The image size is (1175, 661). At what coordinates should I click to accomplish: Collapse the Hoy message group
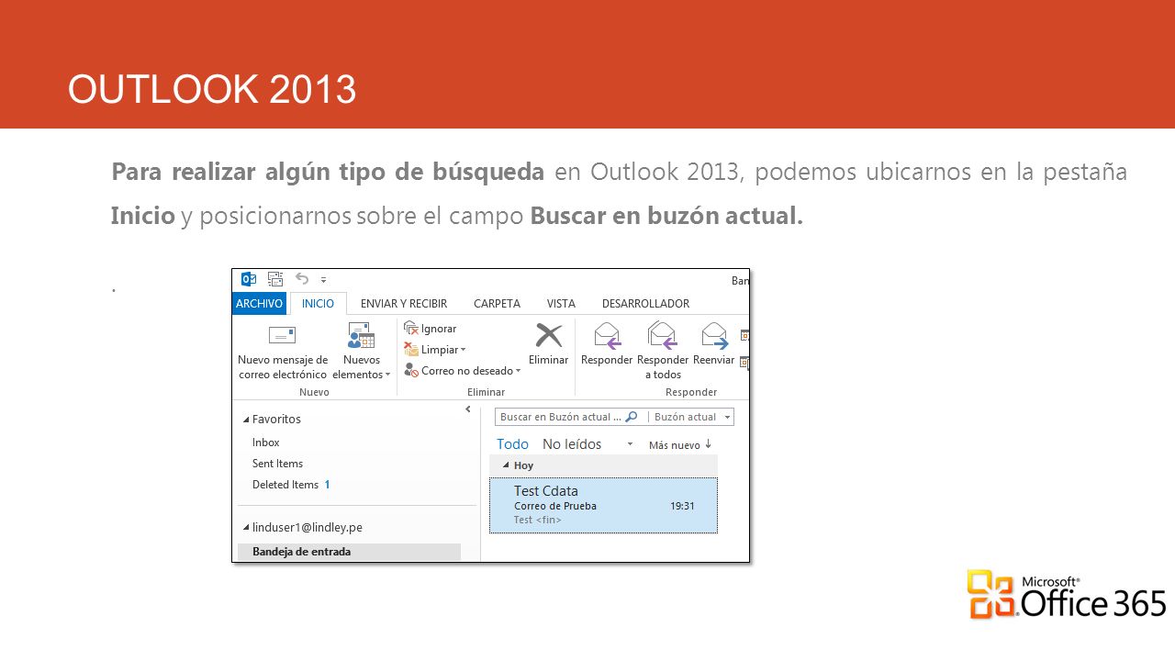[x=506, y=465]
